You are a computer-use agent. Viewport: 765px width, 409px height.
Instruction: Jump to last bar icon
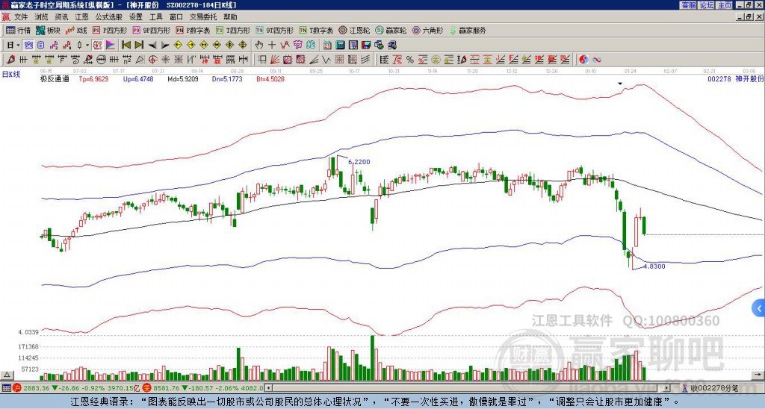139,45
